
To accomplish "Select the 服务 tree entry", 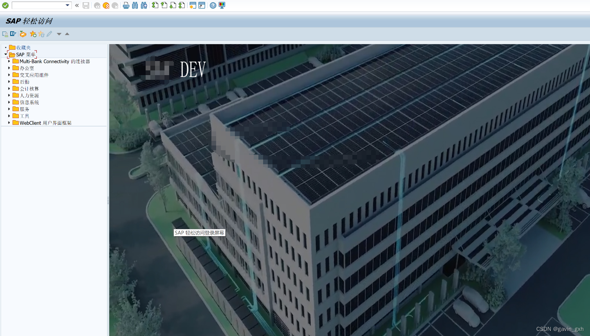I will point(21,109).
